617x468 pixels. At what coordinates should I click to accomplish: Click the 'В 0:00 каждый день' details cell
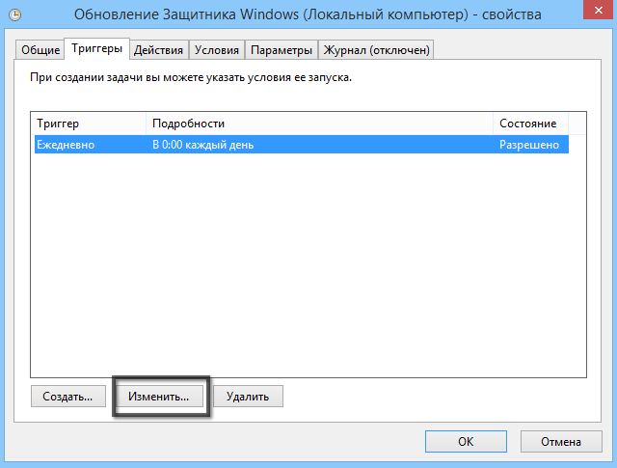point(319,145)
